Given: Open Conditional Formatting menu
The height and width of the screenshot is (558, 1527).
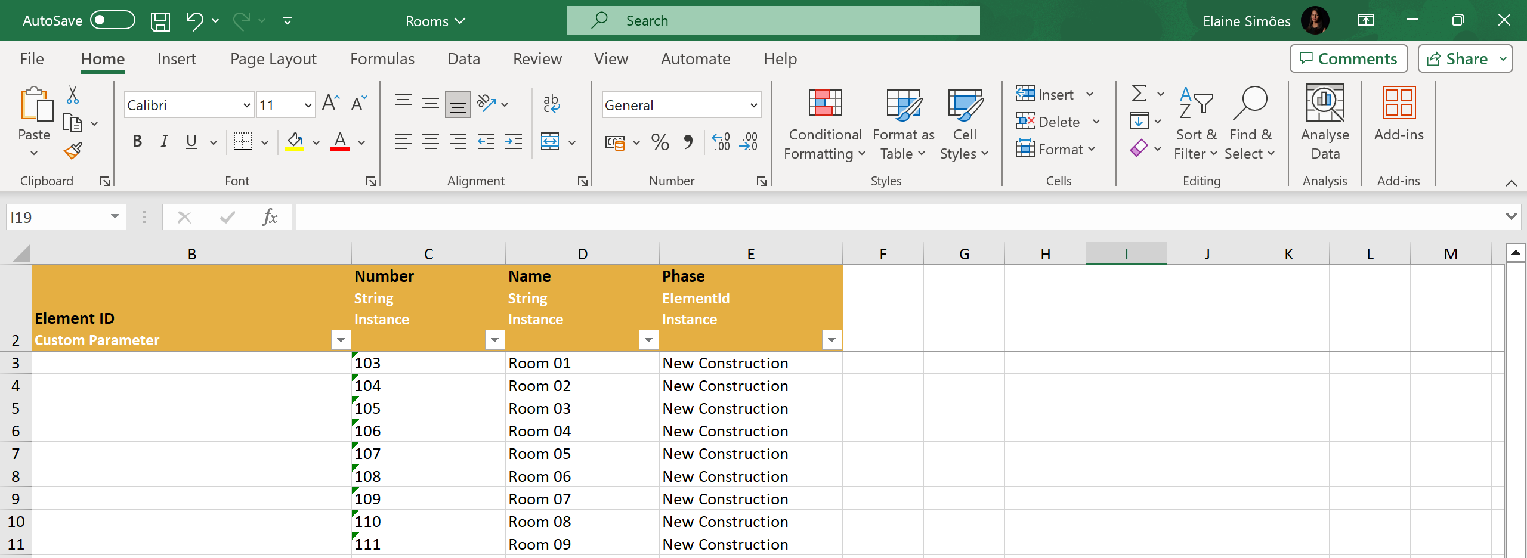Looking at the screenshot, I should [824, 125].
